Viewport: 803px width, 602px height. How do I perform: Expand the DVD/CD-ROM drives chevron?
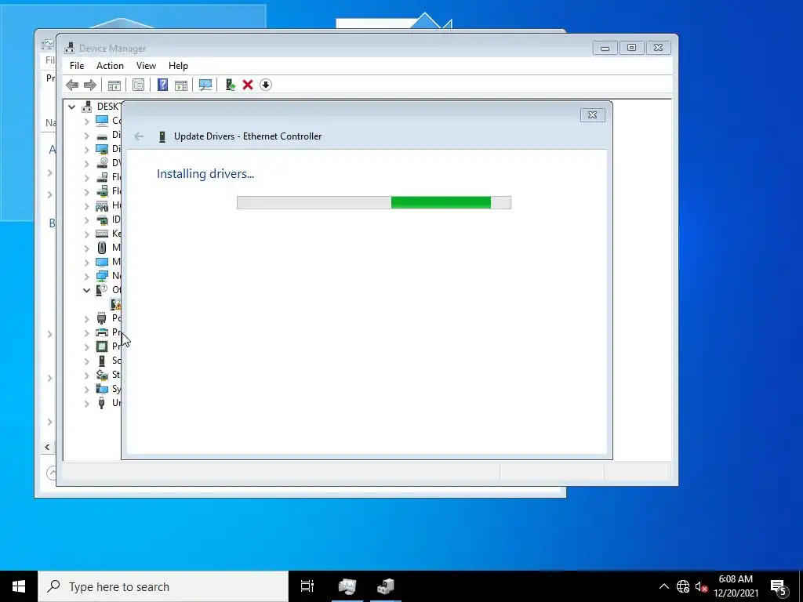[86, 164]
